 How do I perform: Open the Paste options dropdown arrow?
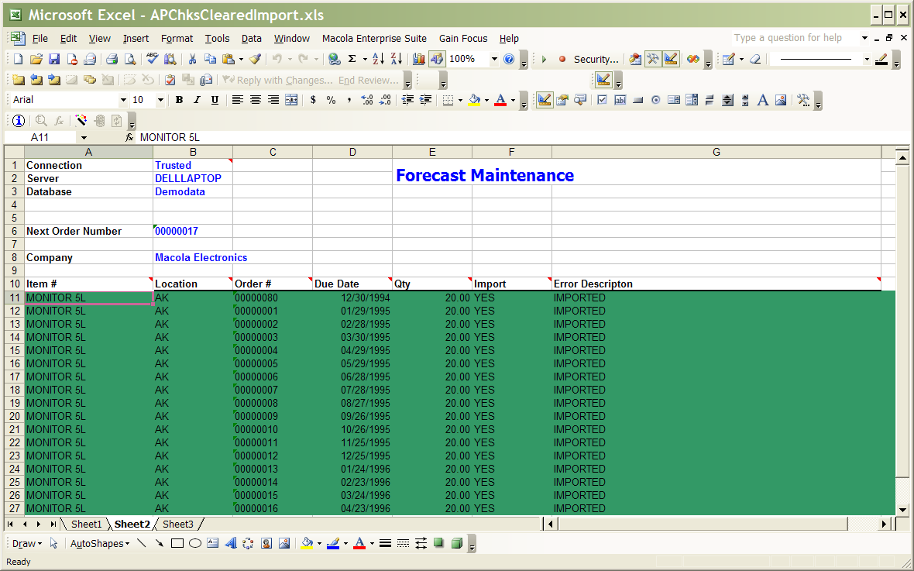click(241, 59)
